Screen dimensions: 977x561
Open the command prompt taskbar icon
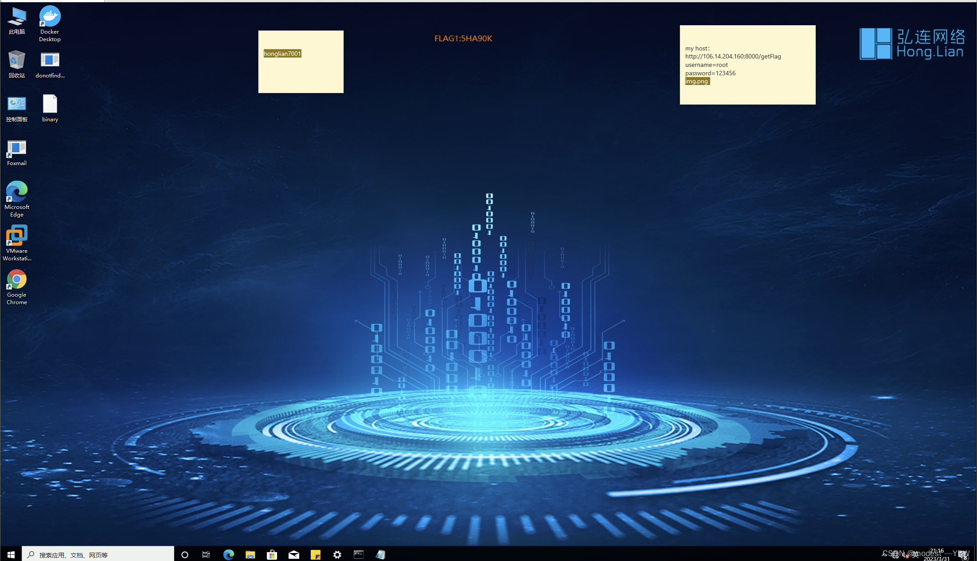coord(359,554)
